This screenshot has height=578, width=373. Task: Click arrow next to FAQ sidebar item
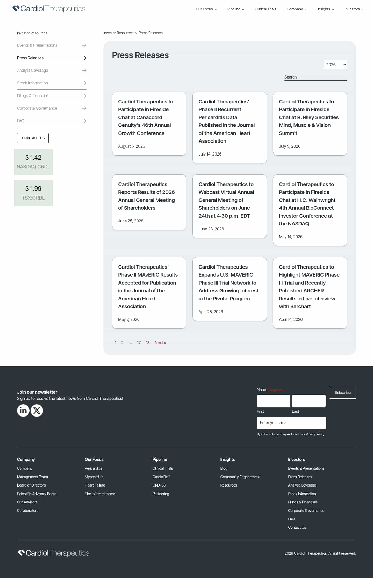coord(84,121)
